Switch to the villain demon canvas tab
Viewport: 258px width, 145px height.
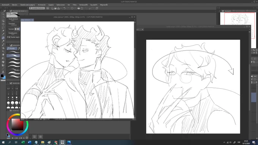click(26, 20)
